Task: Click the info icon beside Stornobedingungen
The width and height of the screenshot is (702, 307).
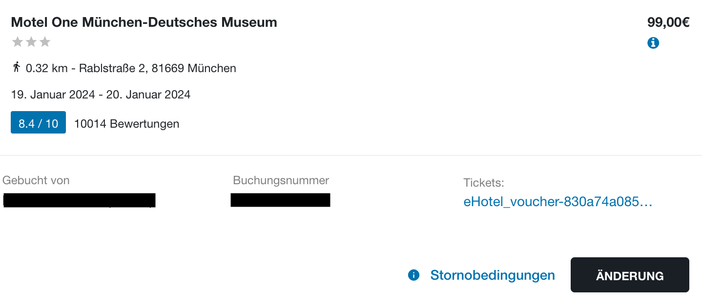Action: [x=413, y=275]
